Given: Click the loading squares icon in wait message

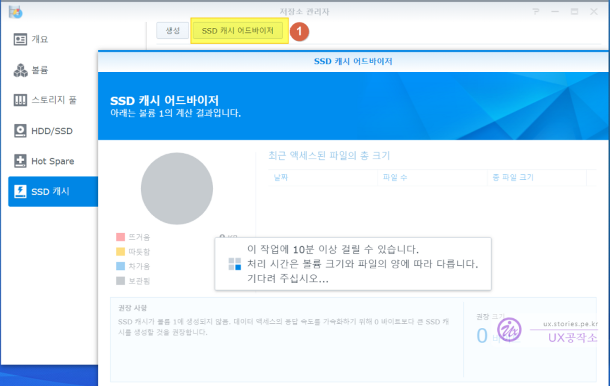Looking at the screenshot, I should 235,264.
